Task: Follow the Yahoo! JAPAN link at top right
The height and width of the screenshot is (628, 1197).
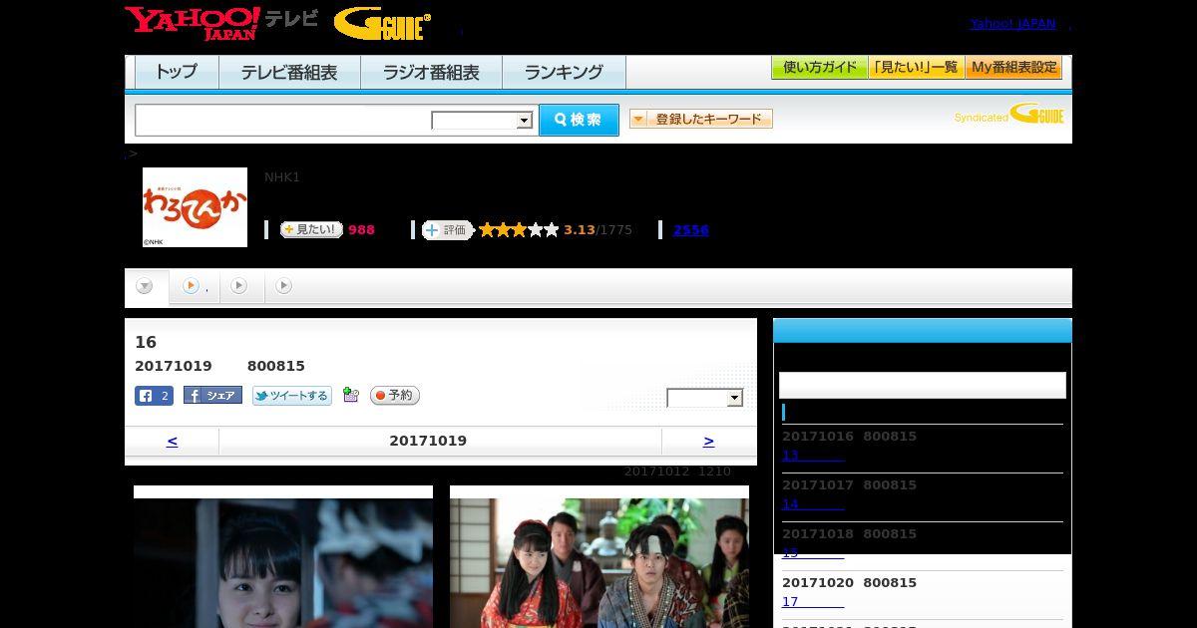Action: [x=1012, y=24]
